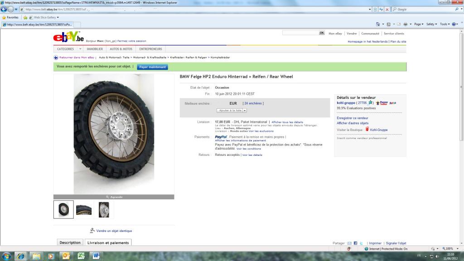Switch to the Description tab
Screen dimensions: 464x261
[x=70, y=242]
